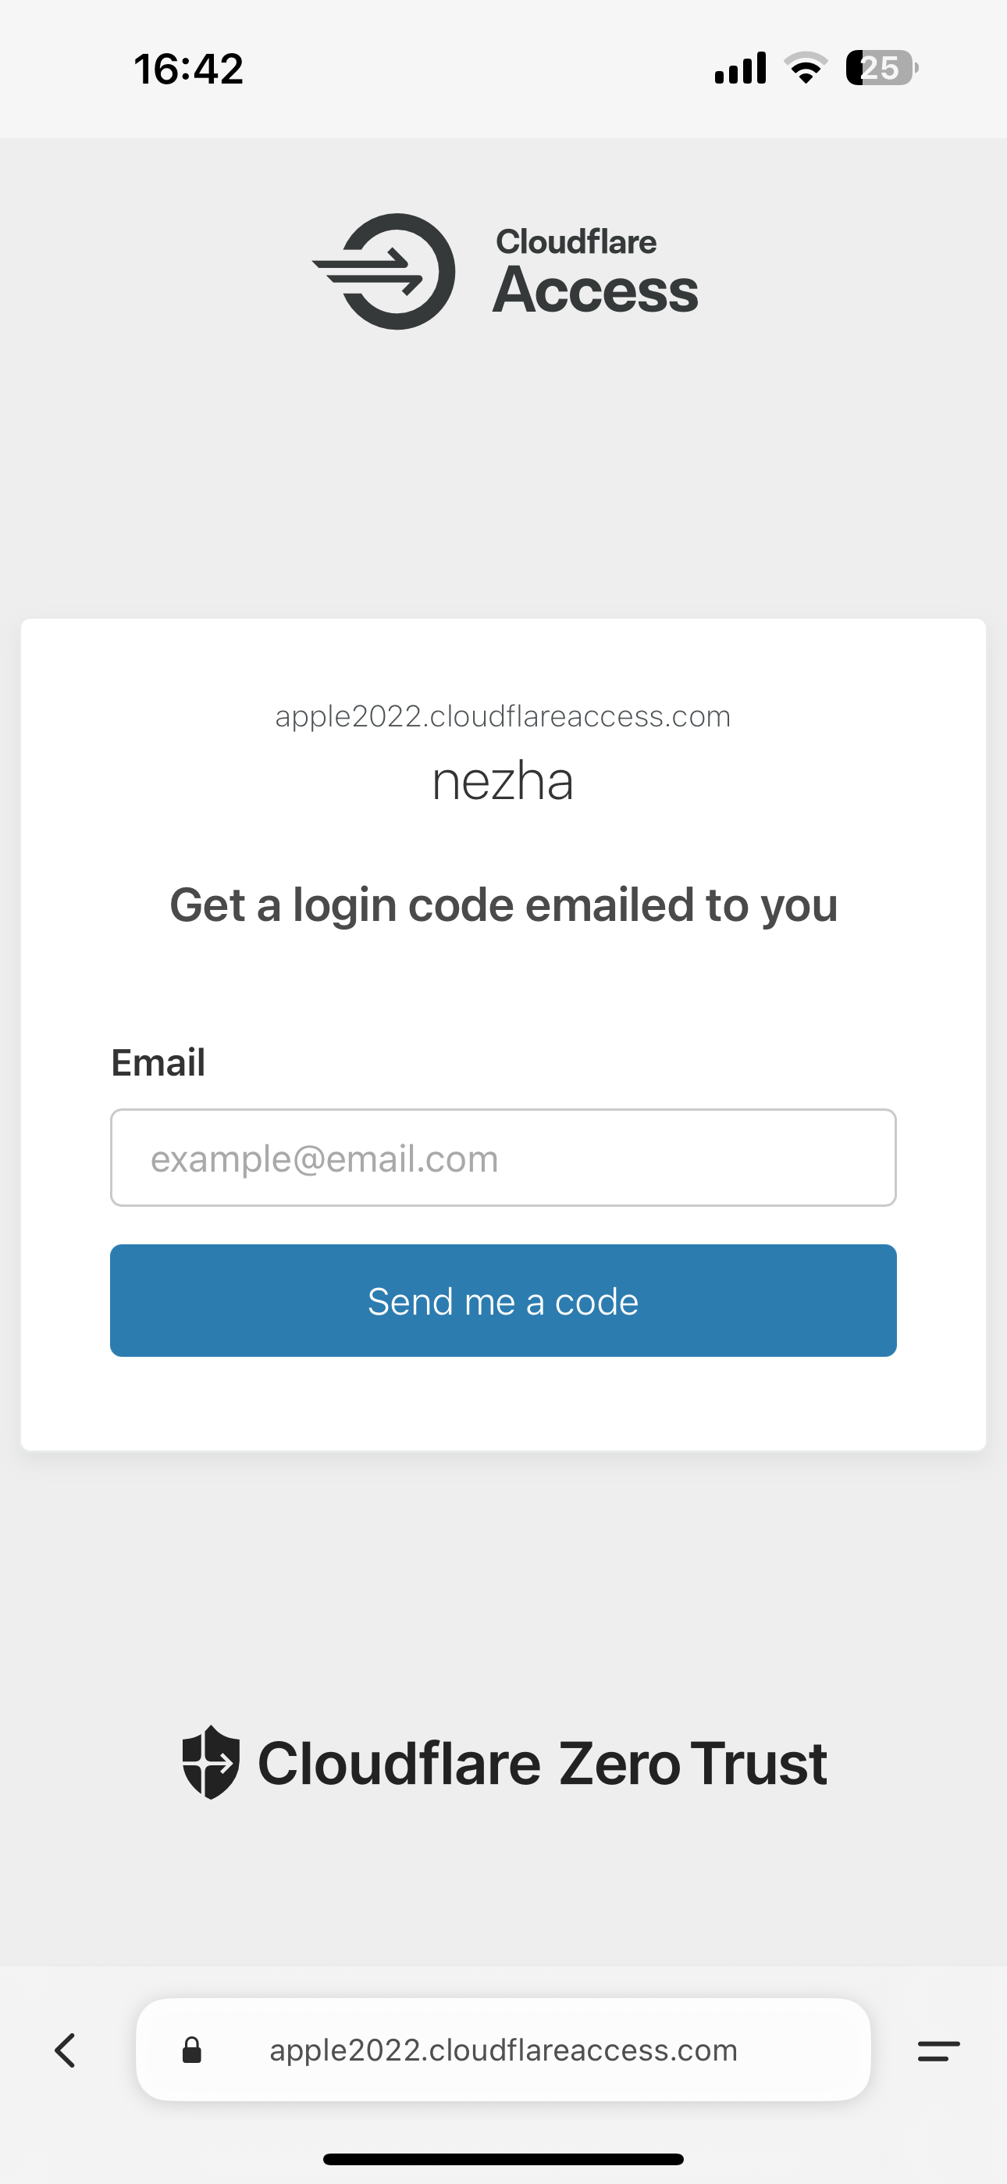Tap the Cloudflare word above Access
Screen dimensions: 1007x2184
(575, 241)
